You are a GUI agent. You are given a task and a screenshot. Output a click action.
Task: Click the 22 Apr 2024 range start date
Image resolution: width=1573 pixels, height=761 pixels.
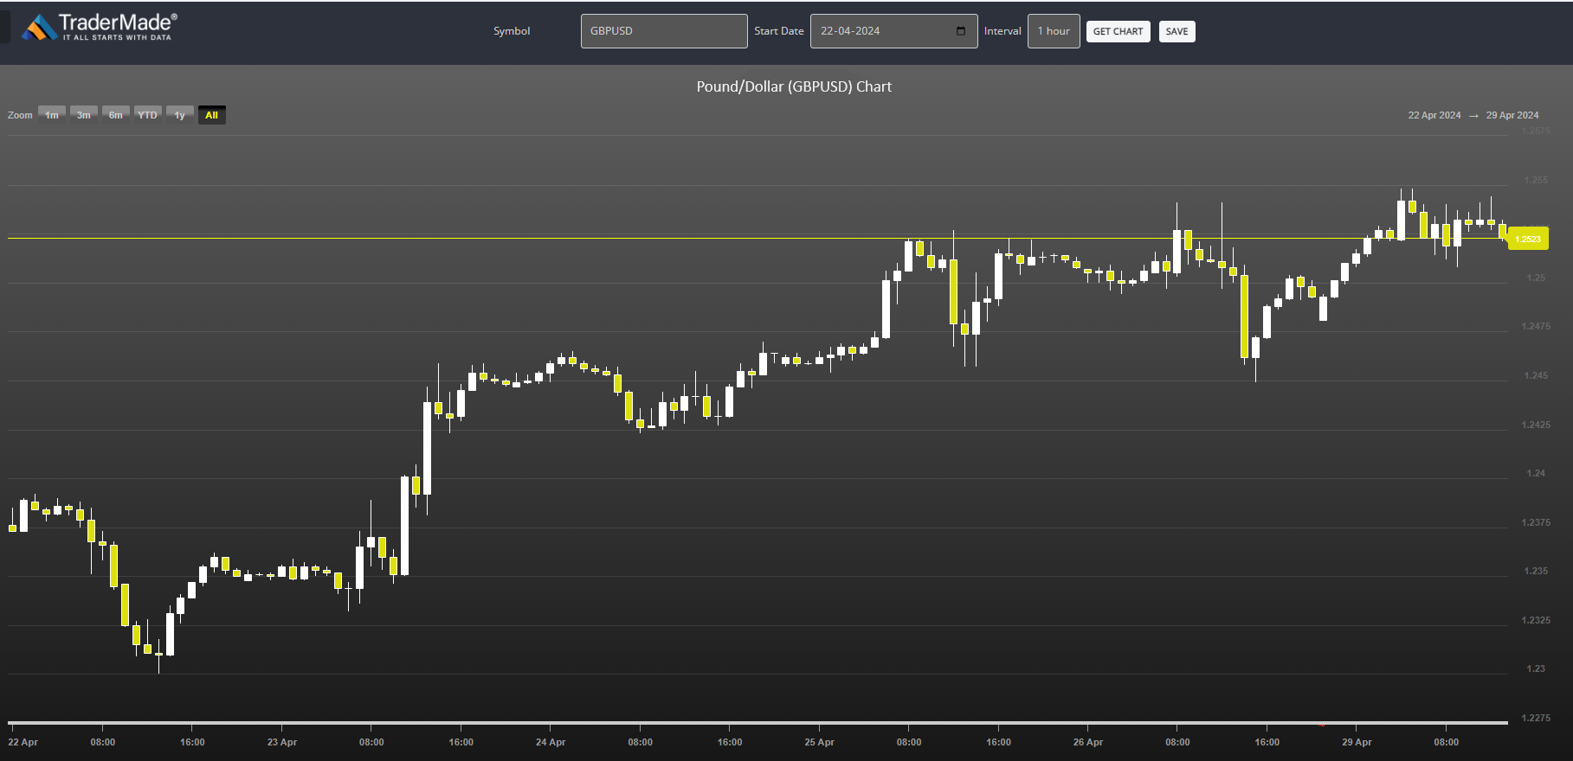pyautogui.click(x=1434, y=115)
